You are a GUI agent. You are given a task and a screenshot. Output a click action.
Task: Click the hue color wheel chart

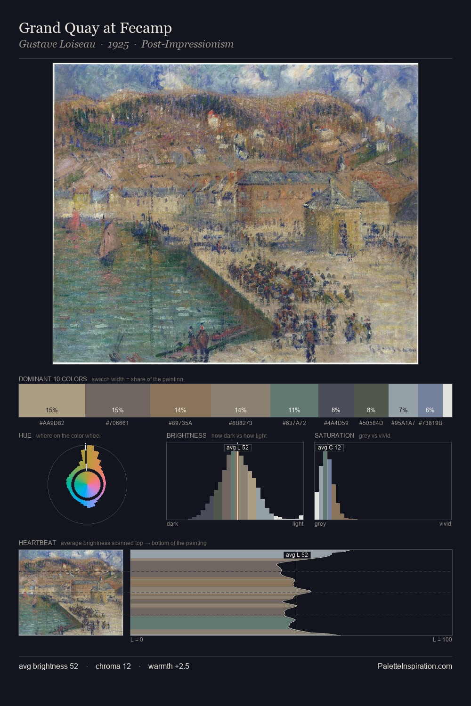pyautogui.click(x=87, y=484)
